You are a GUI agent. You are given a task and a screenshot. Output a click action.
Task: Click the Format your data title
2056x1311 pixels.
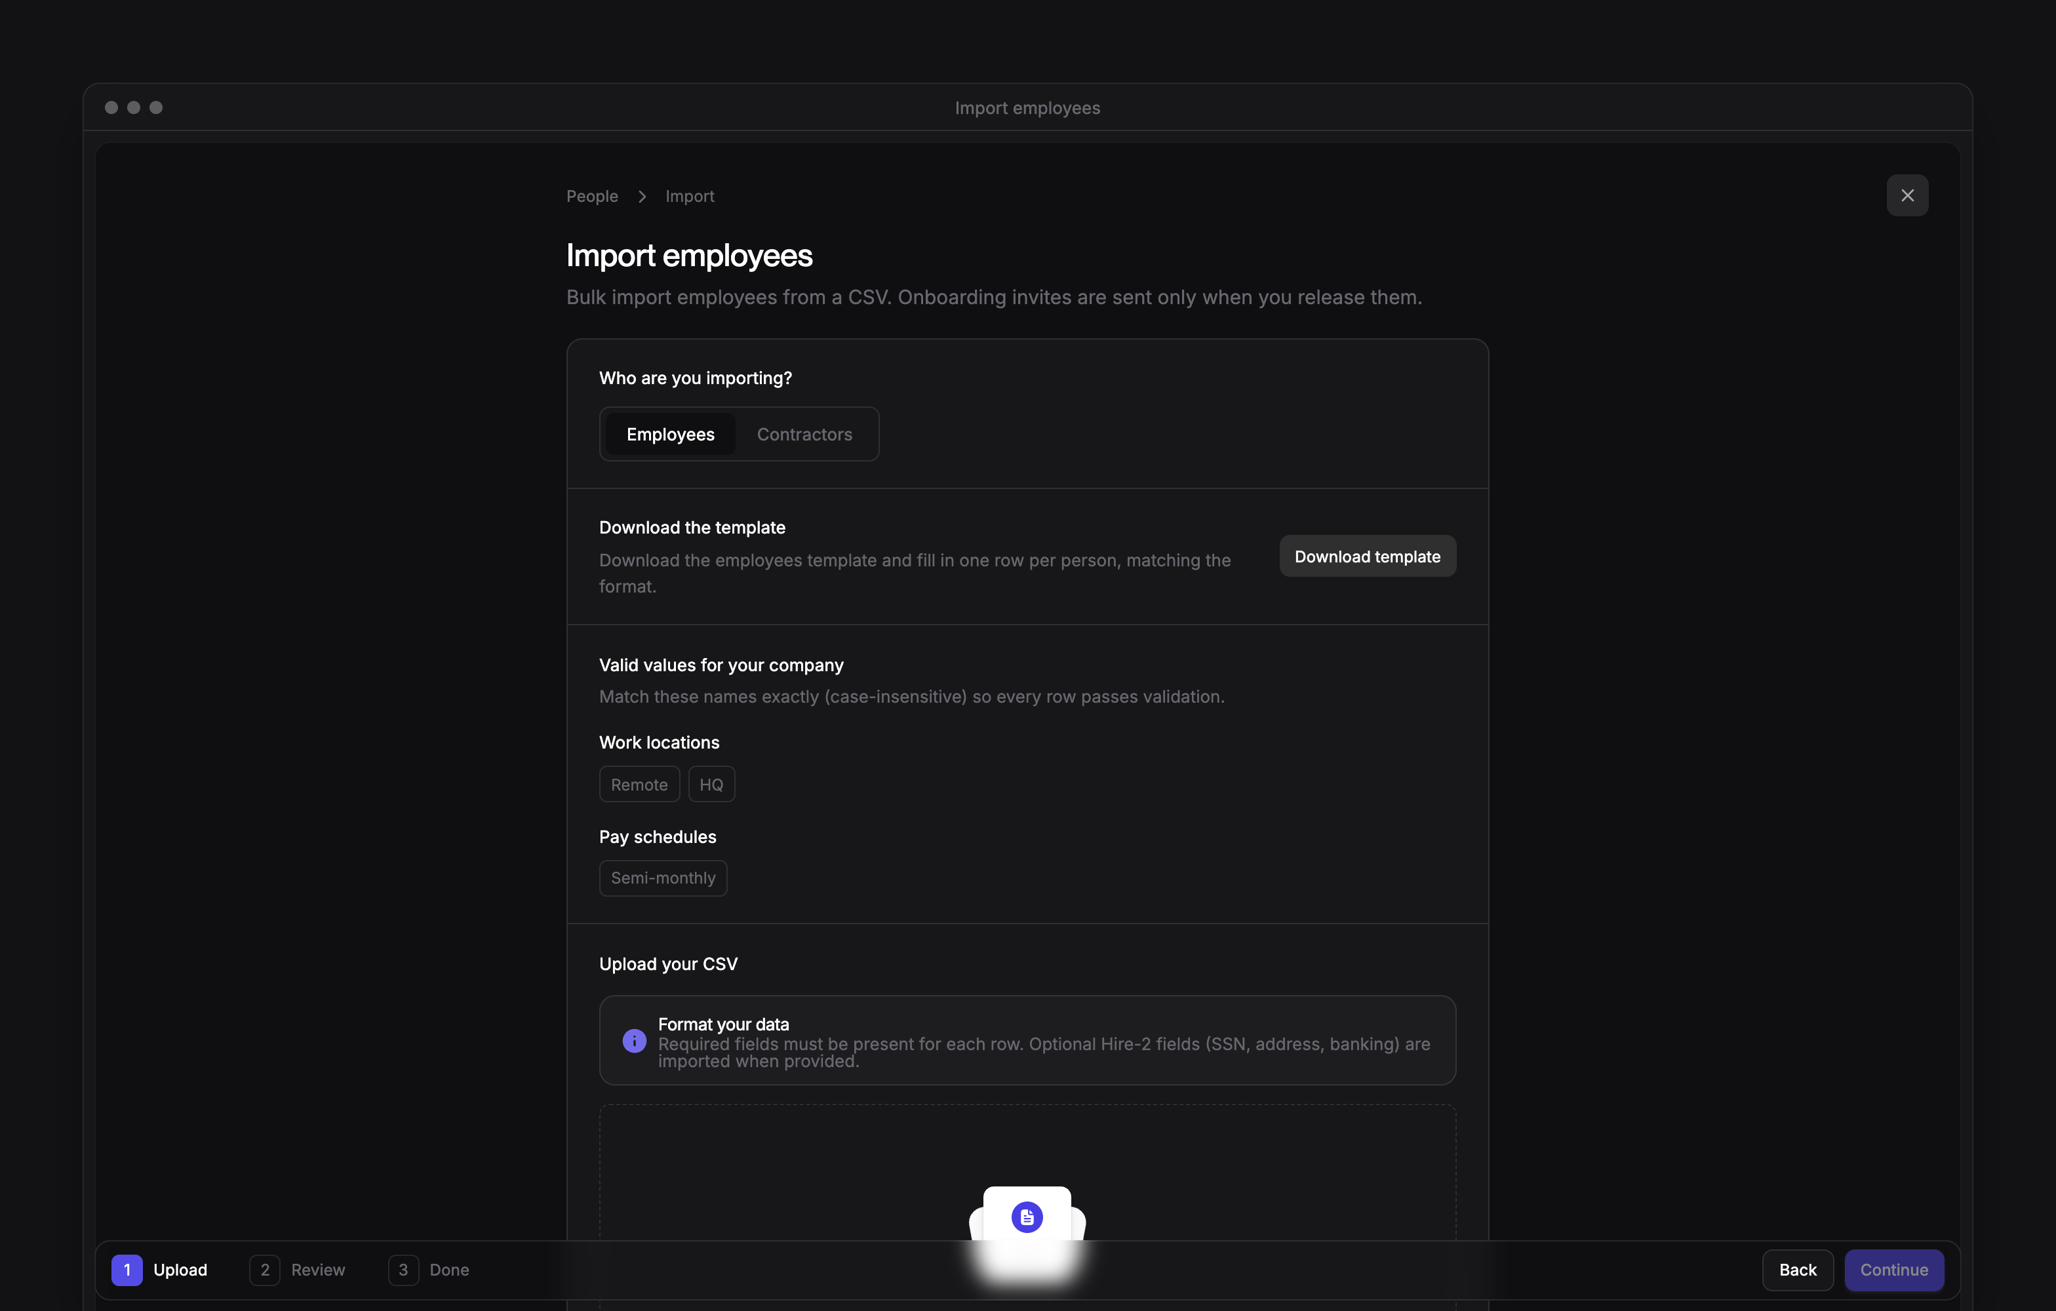(723, 1023)
